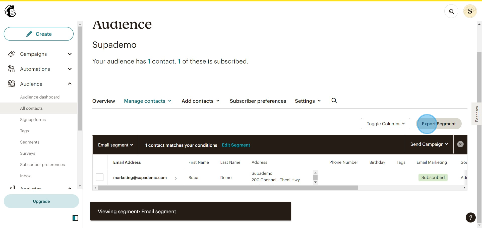Click the table scroll right arrow
482x228 pixels.
(x=464, y=188)
